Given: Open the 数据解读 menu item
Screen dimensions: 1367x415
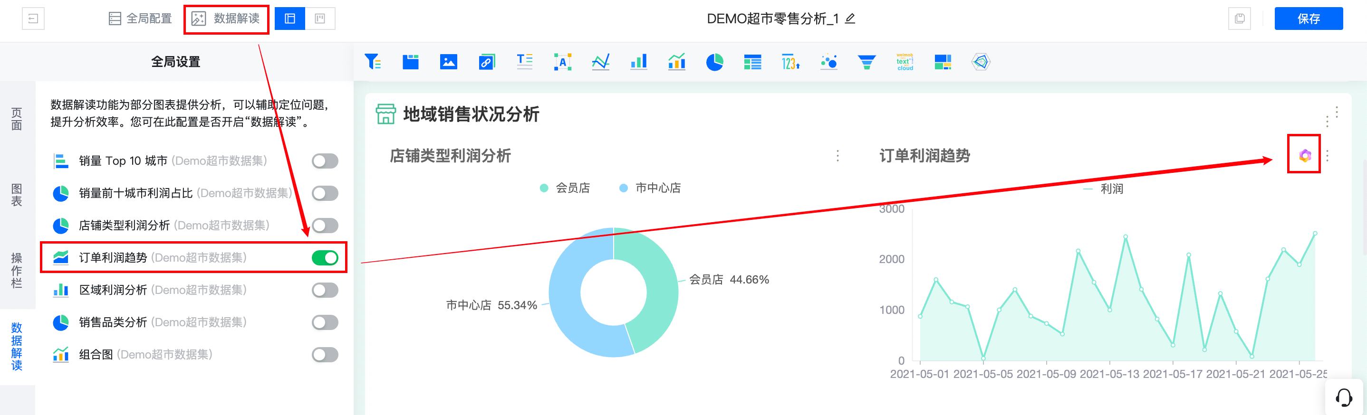Looking at the screenshot, I should 225,19.
